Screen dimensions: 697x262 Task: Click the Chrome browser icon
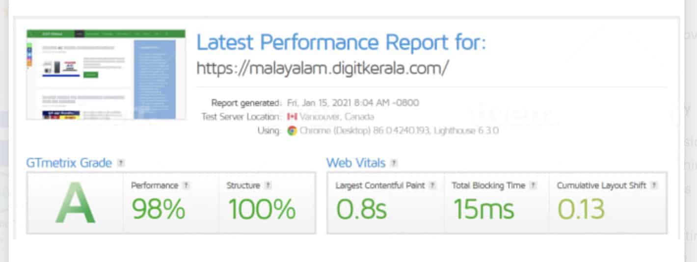292,131
